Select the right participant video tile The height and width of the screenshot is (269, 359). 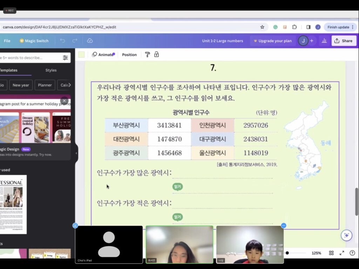click(250, 244)
